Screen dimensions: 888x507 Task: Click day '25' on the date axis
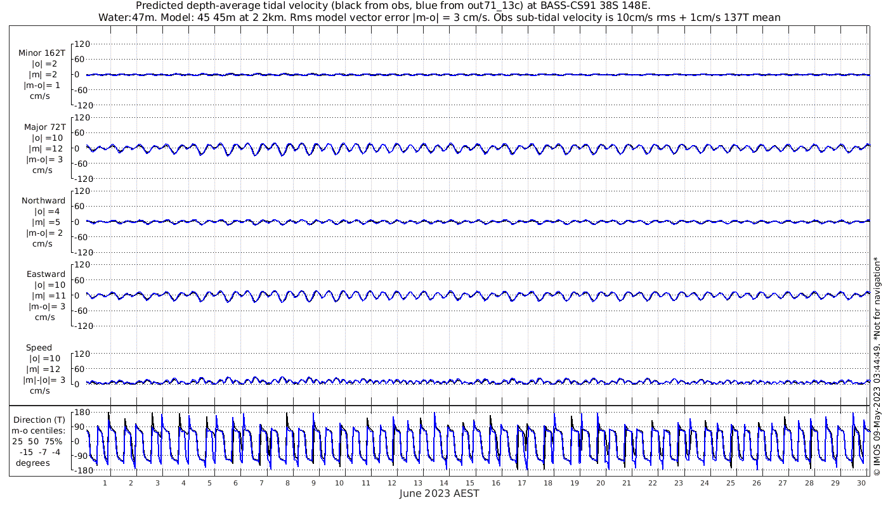731,483
